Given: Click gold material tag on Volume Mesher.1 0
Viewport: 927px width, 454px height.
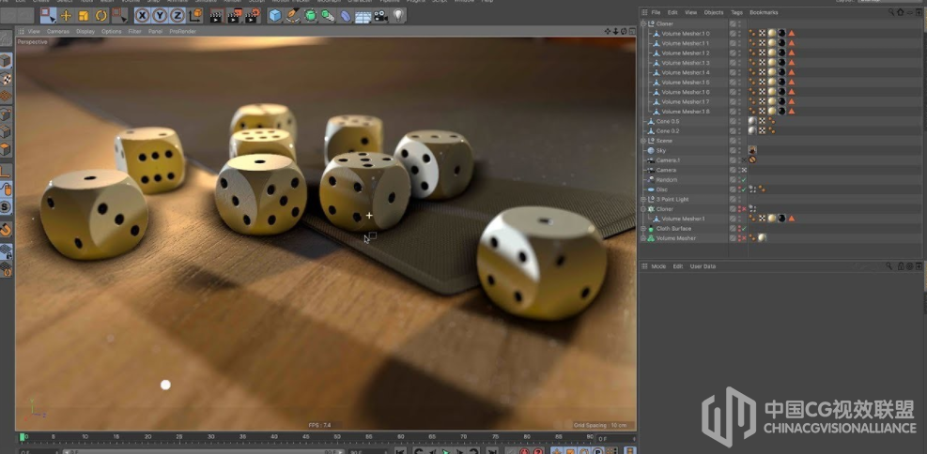Looking at the screenshot, I should pyautogui.click(x=771, y=34).
